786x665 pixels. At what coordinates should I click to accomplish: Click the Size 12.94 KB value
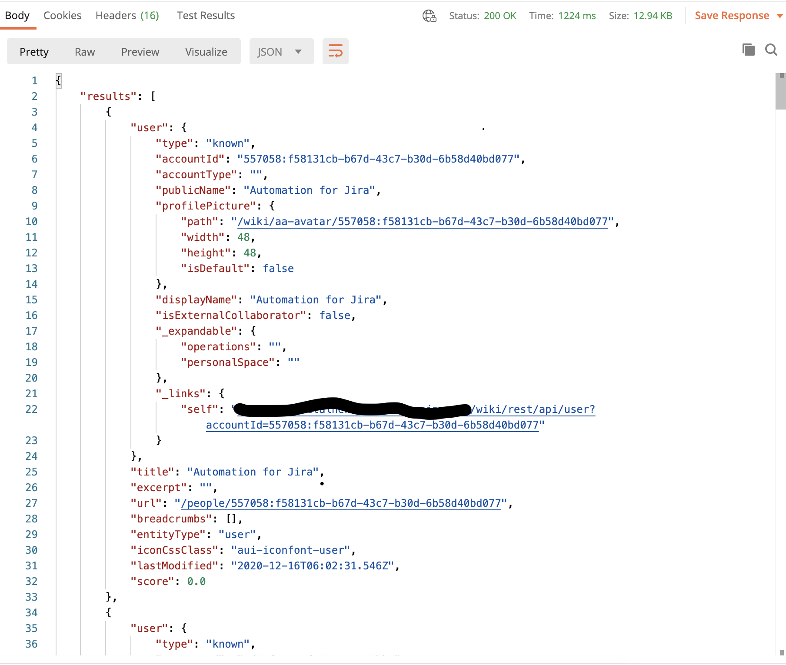pos(653,16)
